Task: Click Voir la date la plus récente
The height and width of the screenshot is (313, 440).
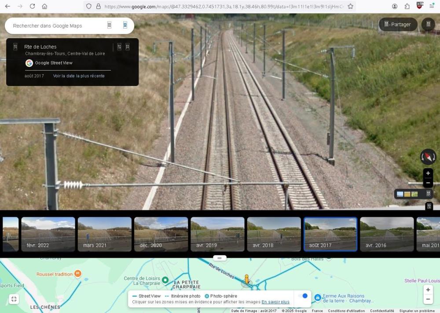Action: pyautogui.click(x=79, y=76)
